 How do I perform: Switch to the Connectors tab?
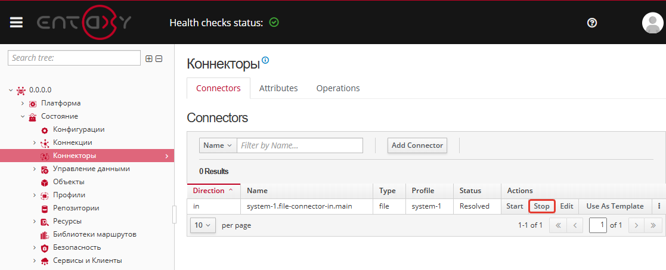(x=218, y=88)
